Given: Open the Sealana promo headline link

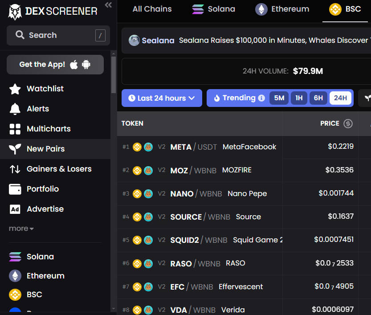Looking at the screenshot, I should tap(274, 40).
